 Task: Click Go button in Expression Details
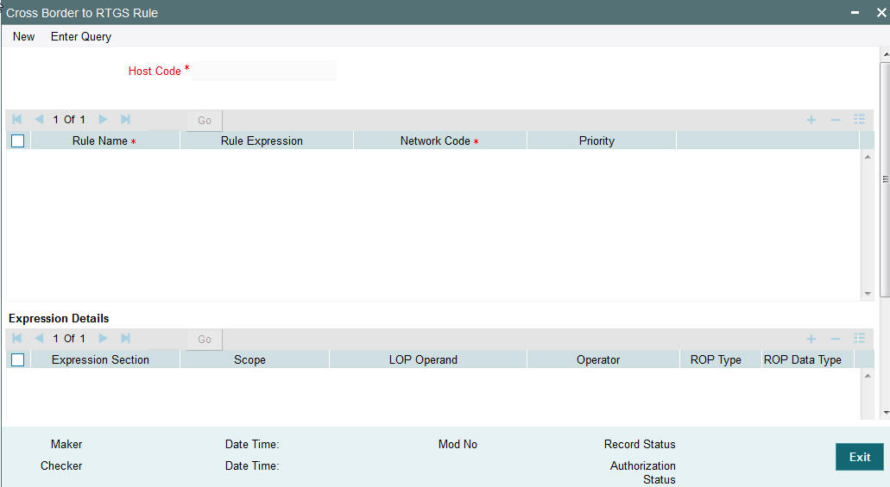click(205, 339)
